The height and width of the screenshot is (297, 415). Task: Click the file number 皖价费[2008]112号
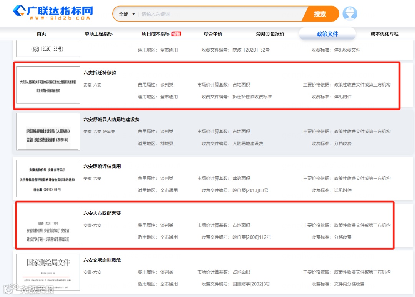click(252, 237)
